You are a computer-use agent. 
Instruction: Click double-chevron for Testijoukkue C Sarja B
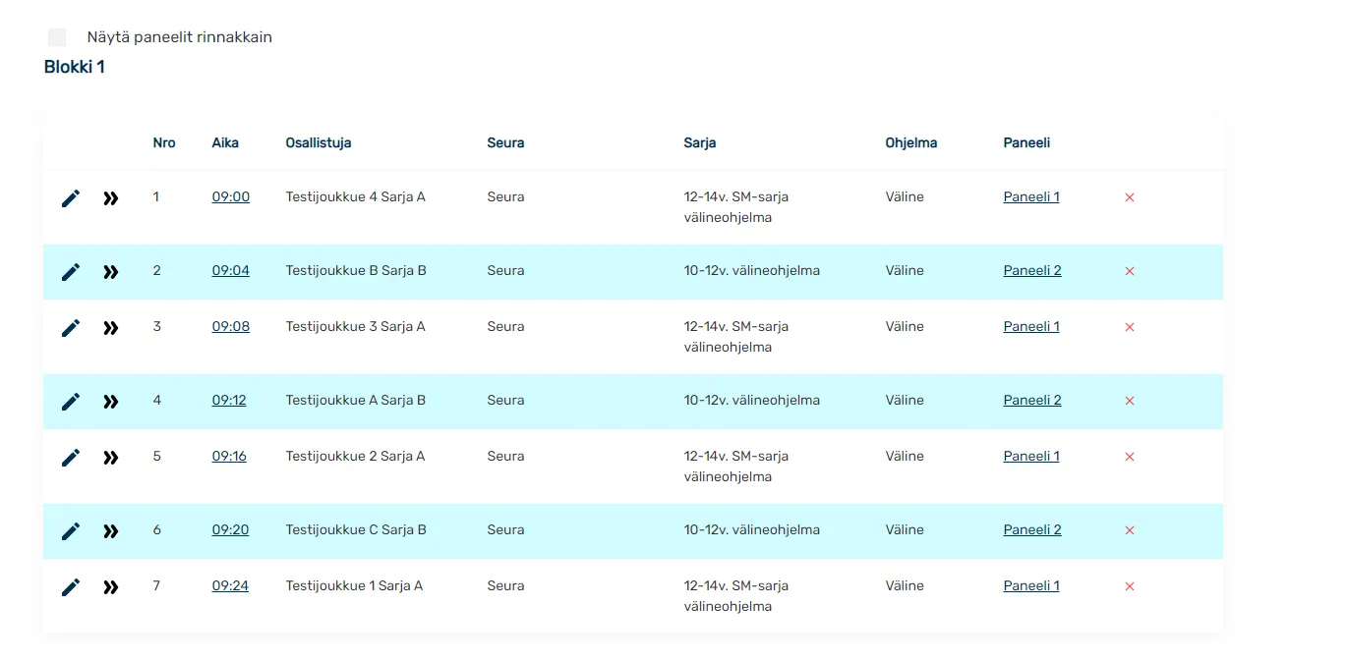pos(111,531)
